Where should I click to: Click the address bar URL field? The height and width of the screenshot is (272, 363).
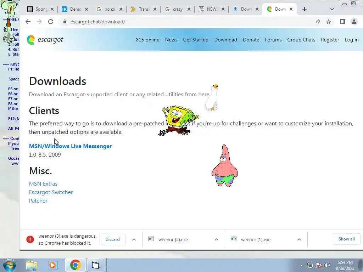point(185,22)
